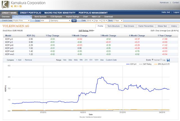Open the Chart tab
The image size is (180, 121).
pyautogui.click(x=85, y=17)
